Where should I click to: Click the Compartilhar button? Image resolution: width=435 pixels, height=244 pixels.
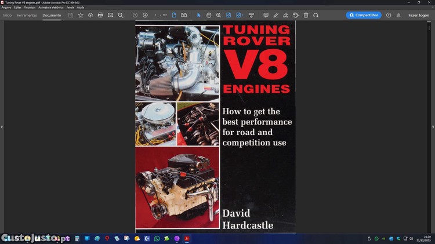click(x=364, y=15)
